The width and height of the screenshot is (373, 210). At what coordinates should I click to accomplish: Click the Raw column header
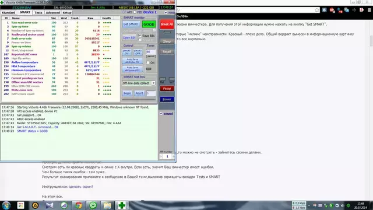coord(90,18)
